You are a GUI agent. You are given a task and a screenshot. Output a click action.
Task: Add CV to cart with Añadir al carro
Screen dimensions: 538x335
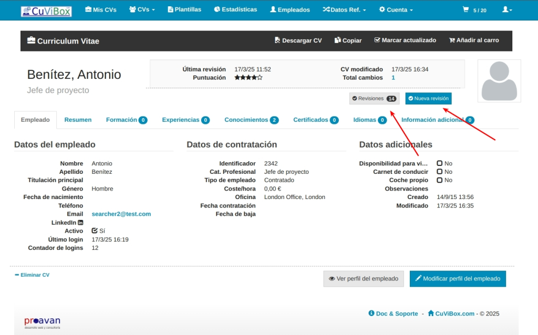473,40
